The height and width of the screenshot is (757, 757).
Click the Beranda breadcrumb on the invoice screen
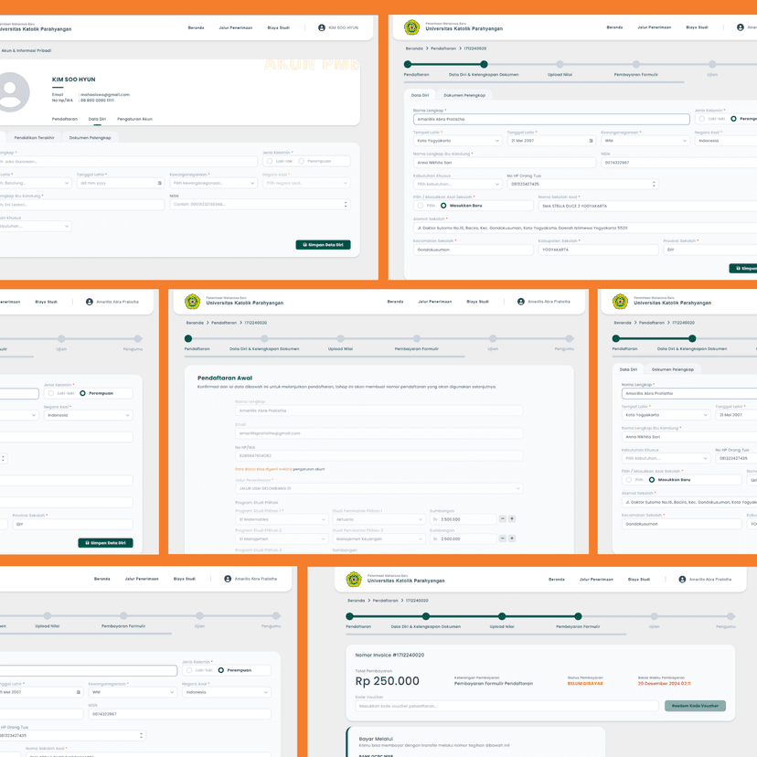357,600
